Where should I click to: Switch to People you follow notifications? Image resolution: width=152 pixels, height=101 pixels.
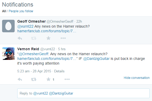pyautogui.click(x=21, y=11)
